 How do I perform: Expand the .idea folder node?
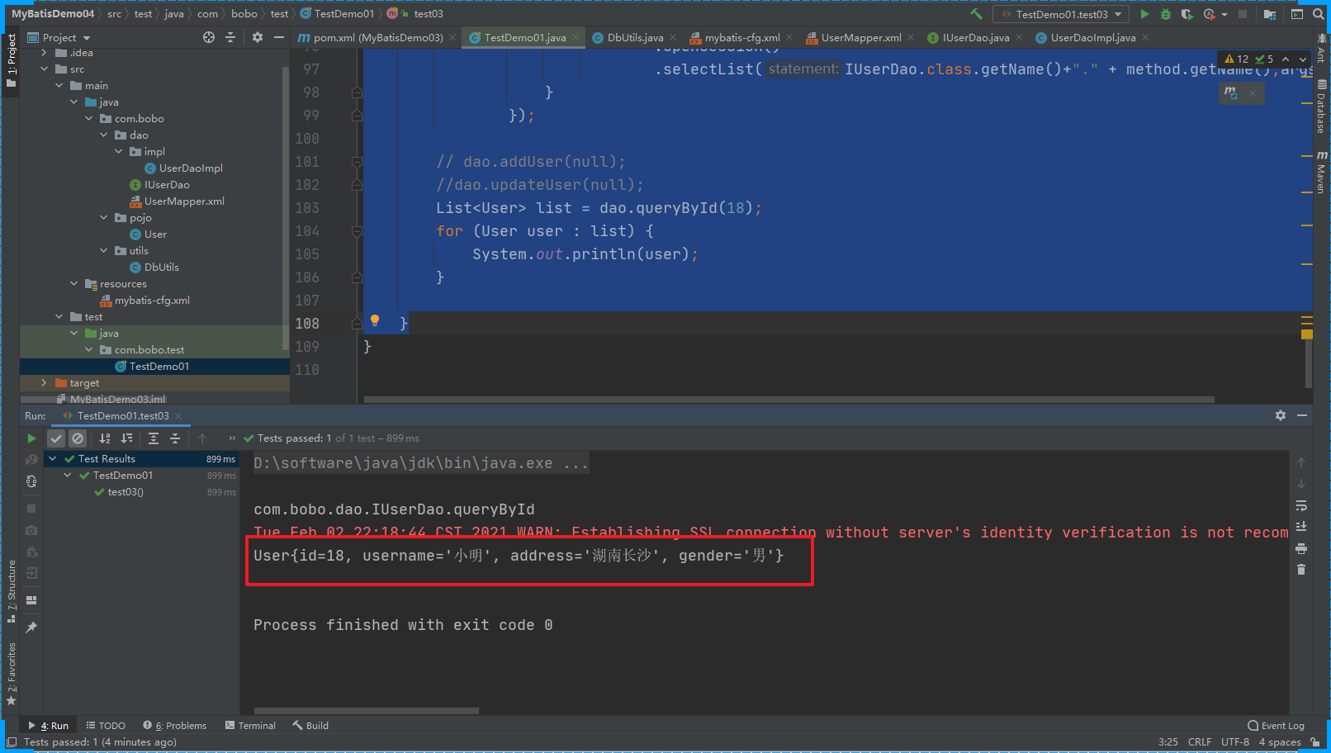point(45,53)
